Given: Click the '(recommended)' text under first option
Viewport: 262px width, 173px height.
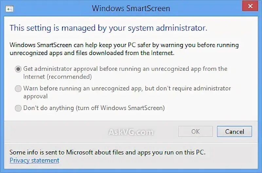Looking at the screenshot, I should 57,77.
